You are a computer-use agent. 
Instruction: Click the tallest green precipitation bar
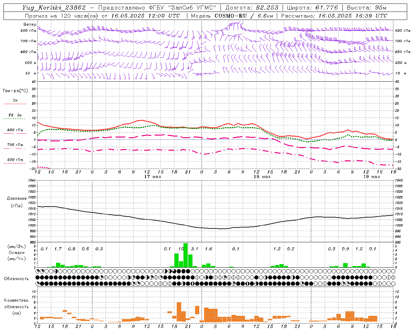coord(185,255)
